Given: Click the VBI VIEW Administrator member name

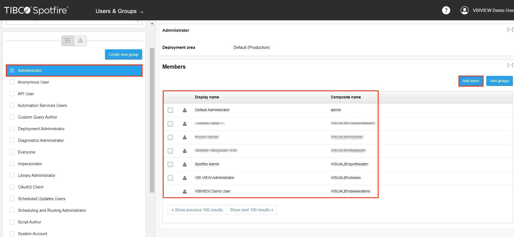Looking at the screenshot, I should pyautogui.click(x=214, y=178).
